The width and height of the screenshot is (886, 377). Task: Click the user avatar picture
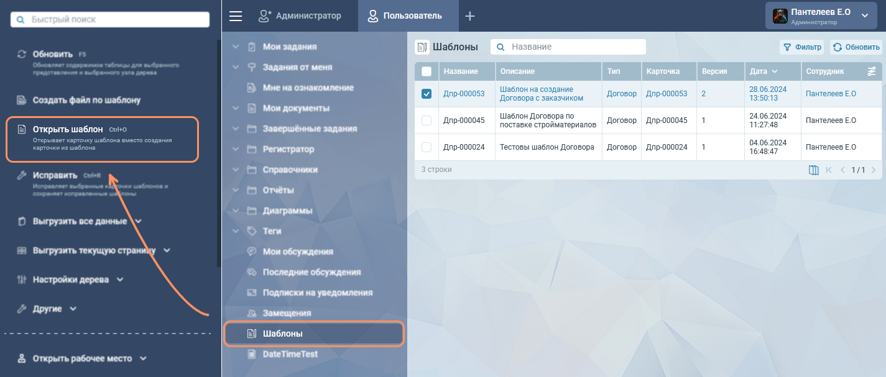coord(780,16)
